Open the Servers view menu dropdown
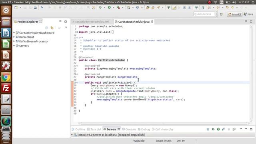This screenshot has width=256, height=144. click(241, 129)
